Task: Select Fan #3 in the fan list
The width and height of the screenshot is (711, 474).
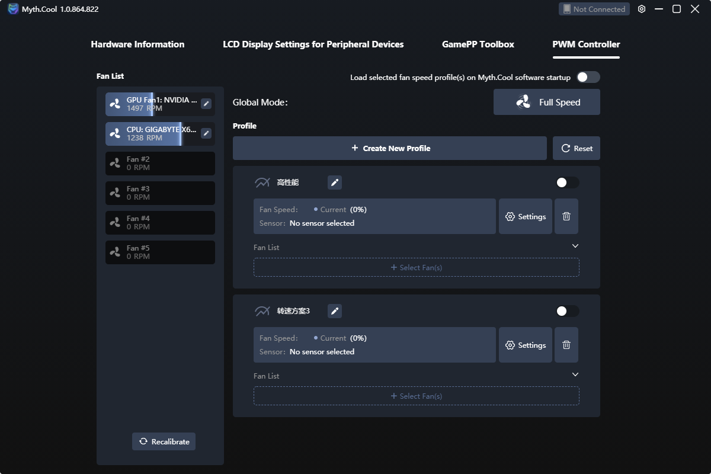Action: coord(160,193)
